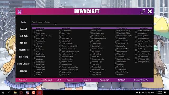Click the volume speaker tray icon
This screenshot has height=95, width=169.
(x=149, y=93)
